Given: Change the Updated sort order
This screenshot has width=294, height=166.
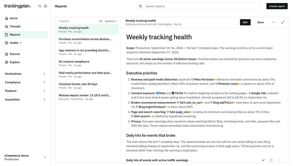Looking at the screenshot, I should (111, 21).
